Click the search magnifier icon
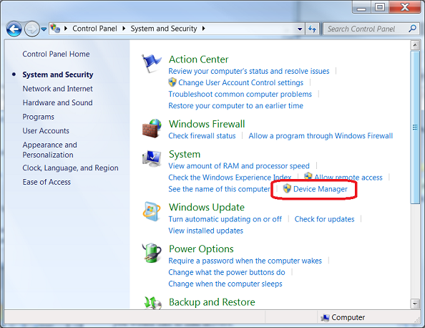The width and height of the screenshot is (425, 328). click(412, 28)
